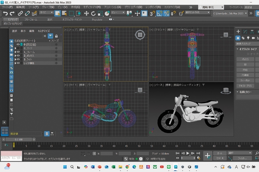Switch to the フリーフォーム ribbon tab
This screenshot has height=172, width=259.
(x=30, y=19)
